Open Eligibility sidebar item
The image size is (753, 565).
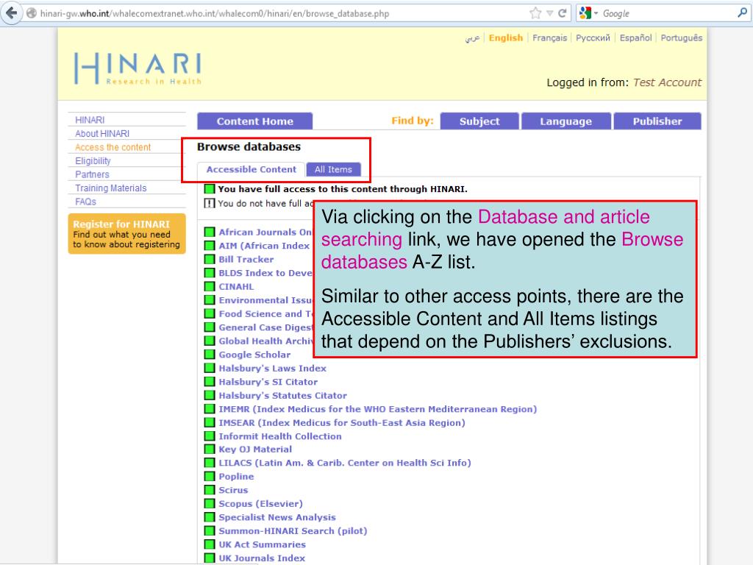93,161
